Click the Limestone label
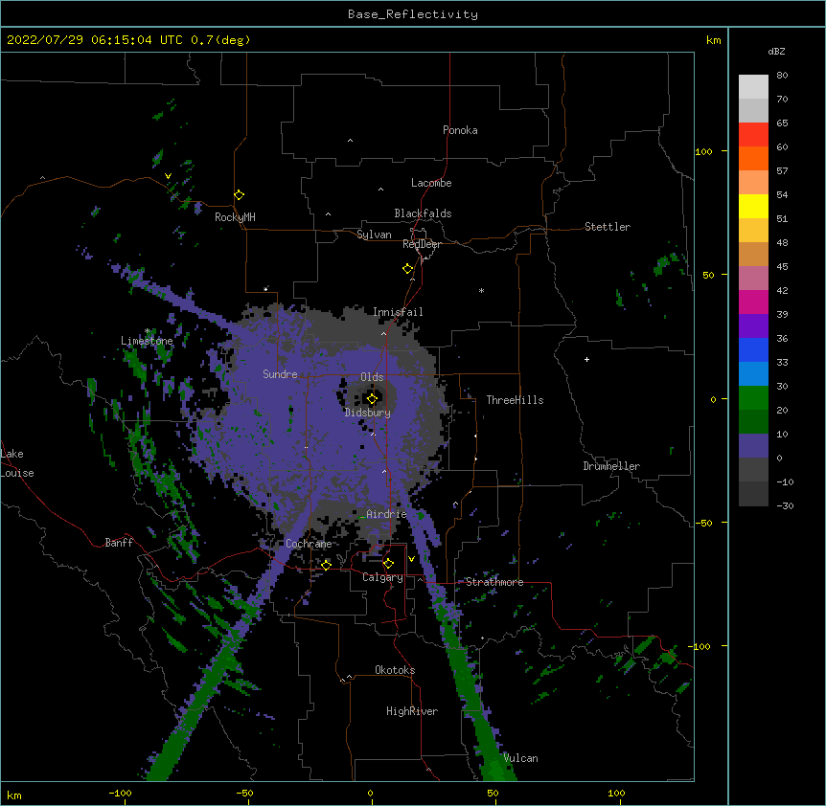 click(x=147, y=341)
